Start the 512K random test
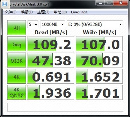 [x=17, y=60]
